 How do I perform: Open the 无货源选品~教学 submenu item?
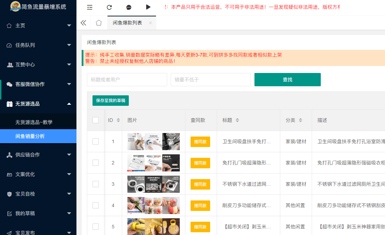tap(38, 122)
